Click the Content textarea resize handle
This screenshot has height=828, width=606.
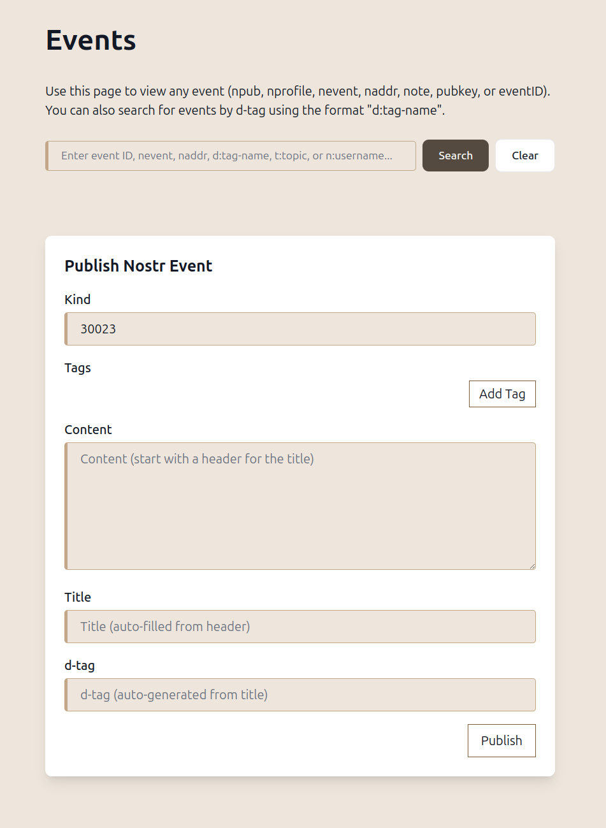pyautogui.click(x=531, y=565)
